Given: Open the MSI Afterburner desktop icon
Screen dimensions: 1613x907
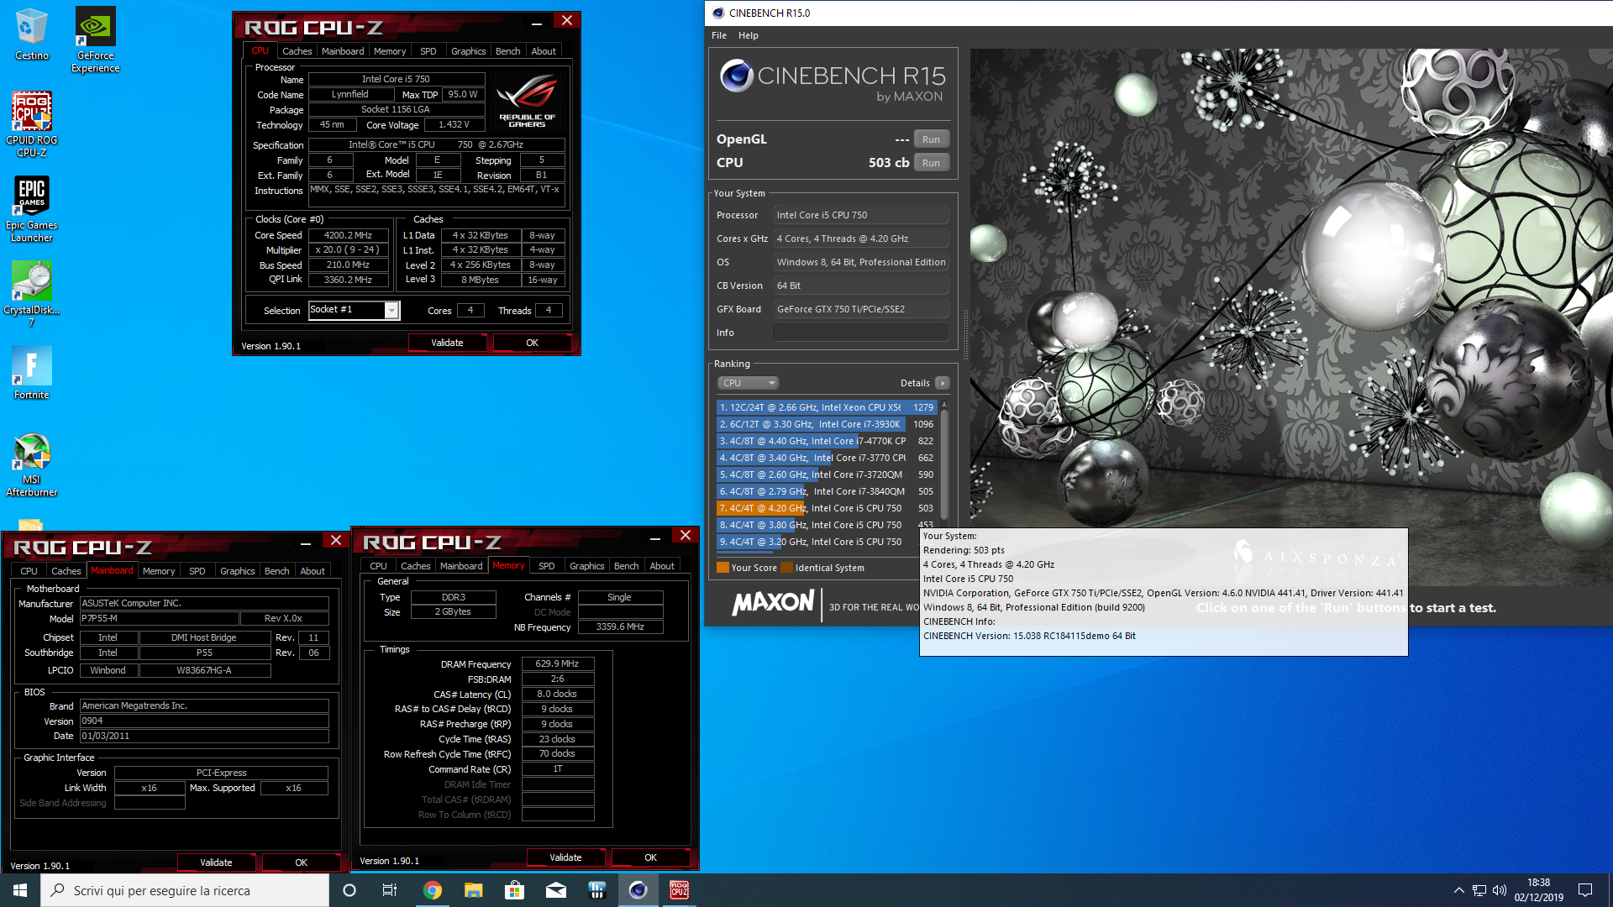Looking at the screenshot, I should [31, 464].
